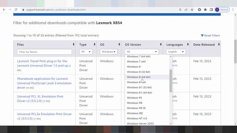Open the Chrome three-dot menu
The image size is (237, 133).
pos(233,10)
